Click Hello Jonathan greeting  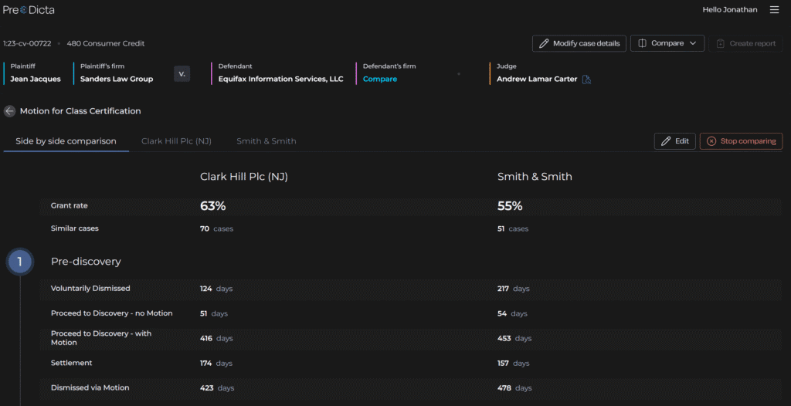(729, 9)
